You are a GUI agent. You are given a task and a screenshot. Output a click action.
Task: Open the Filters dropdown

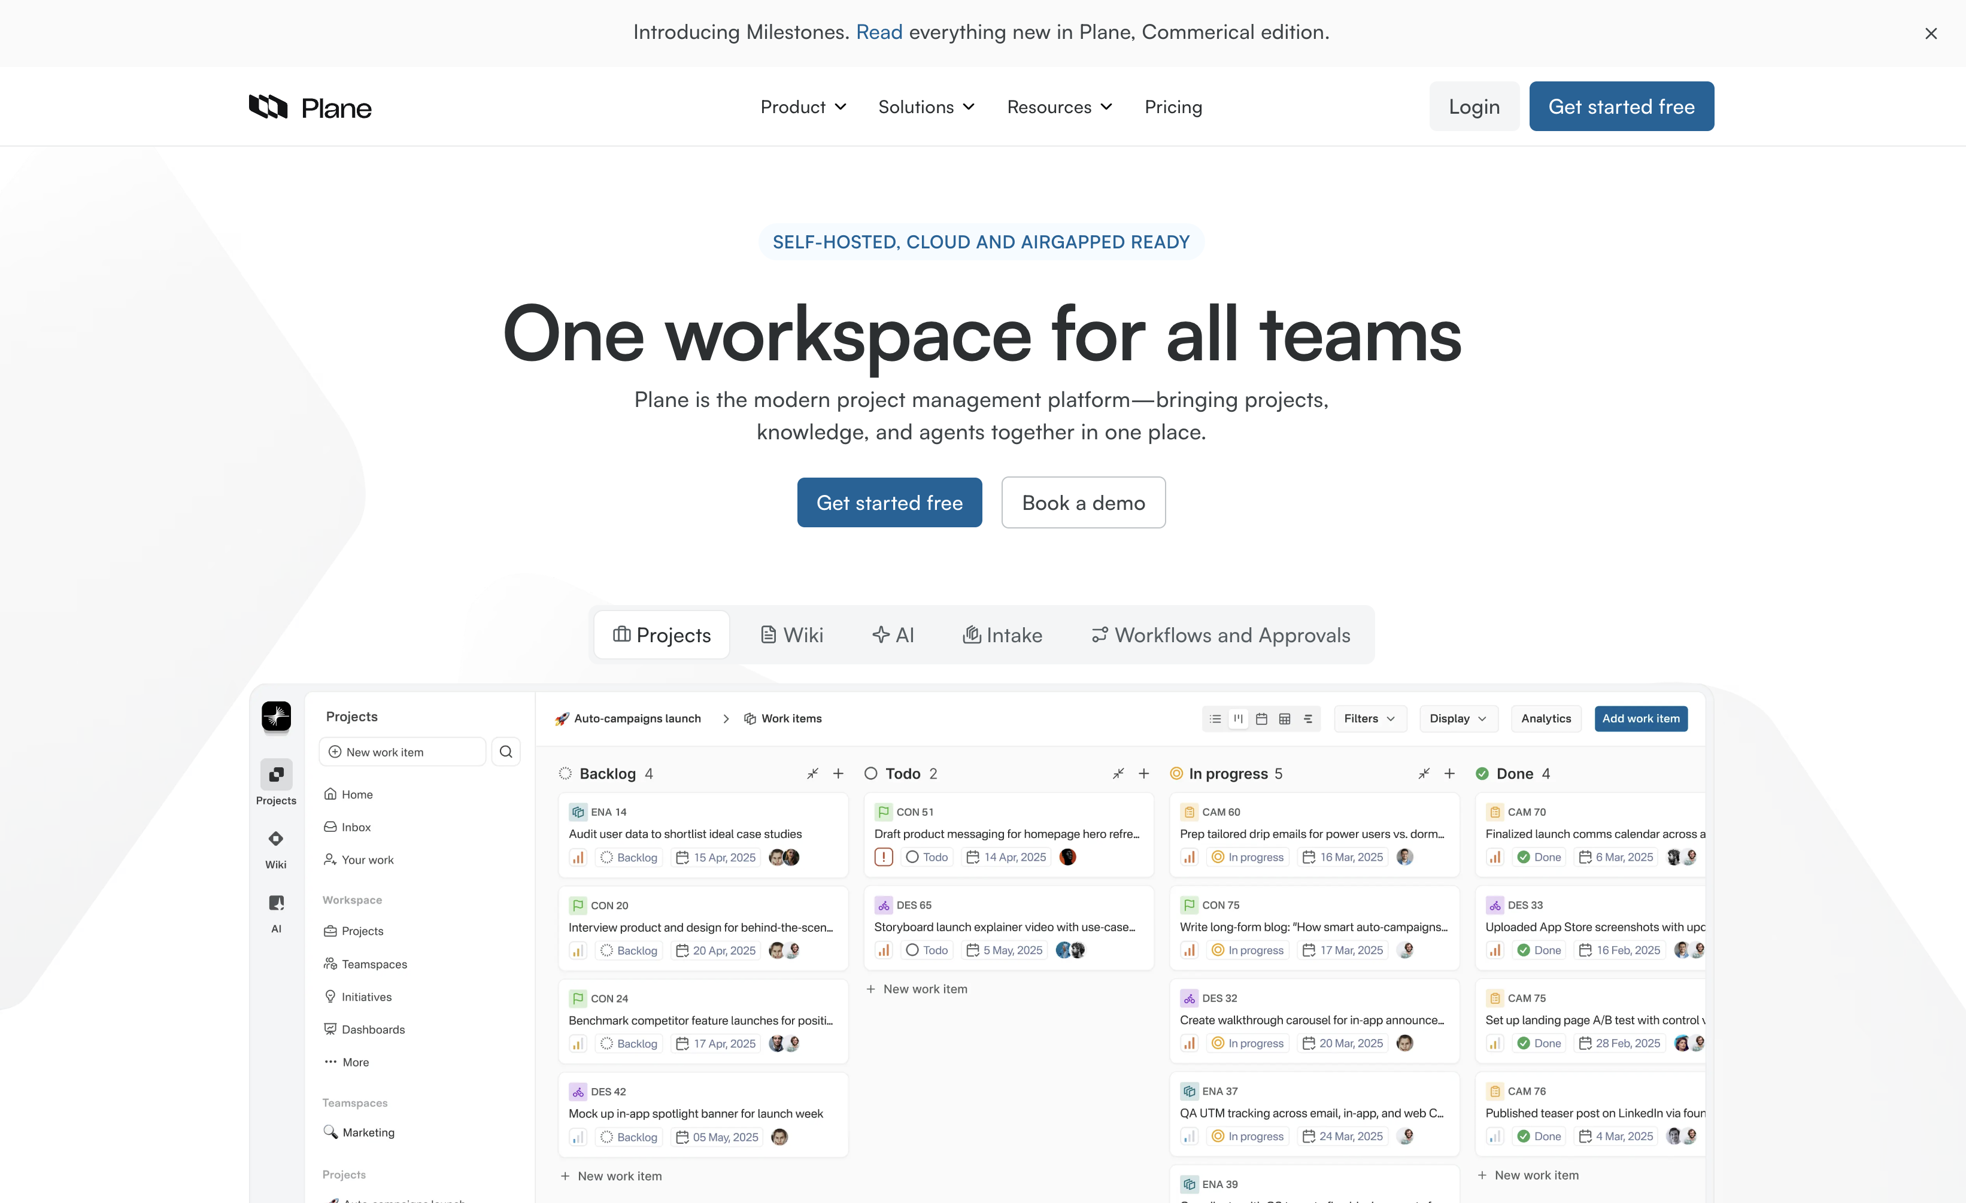coord(1369,719)
